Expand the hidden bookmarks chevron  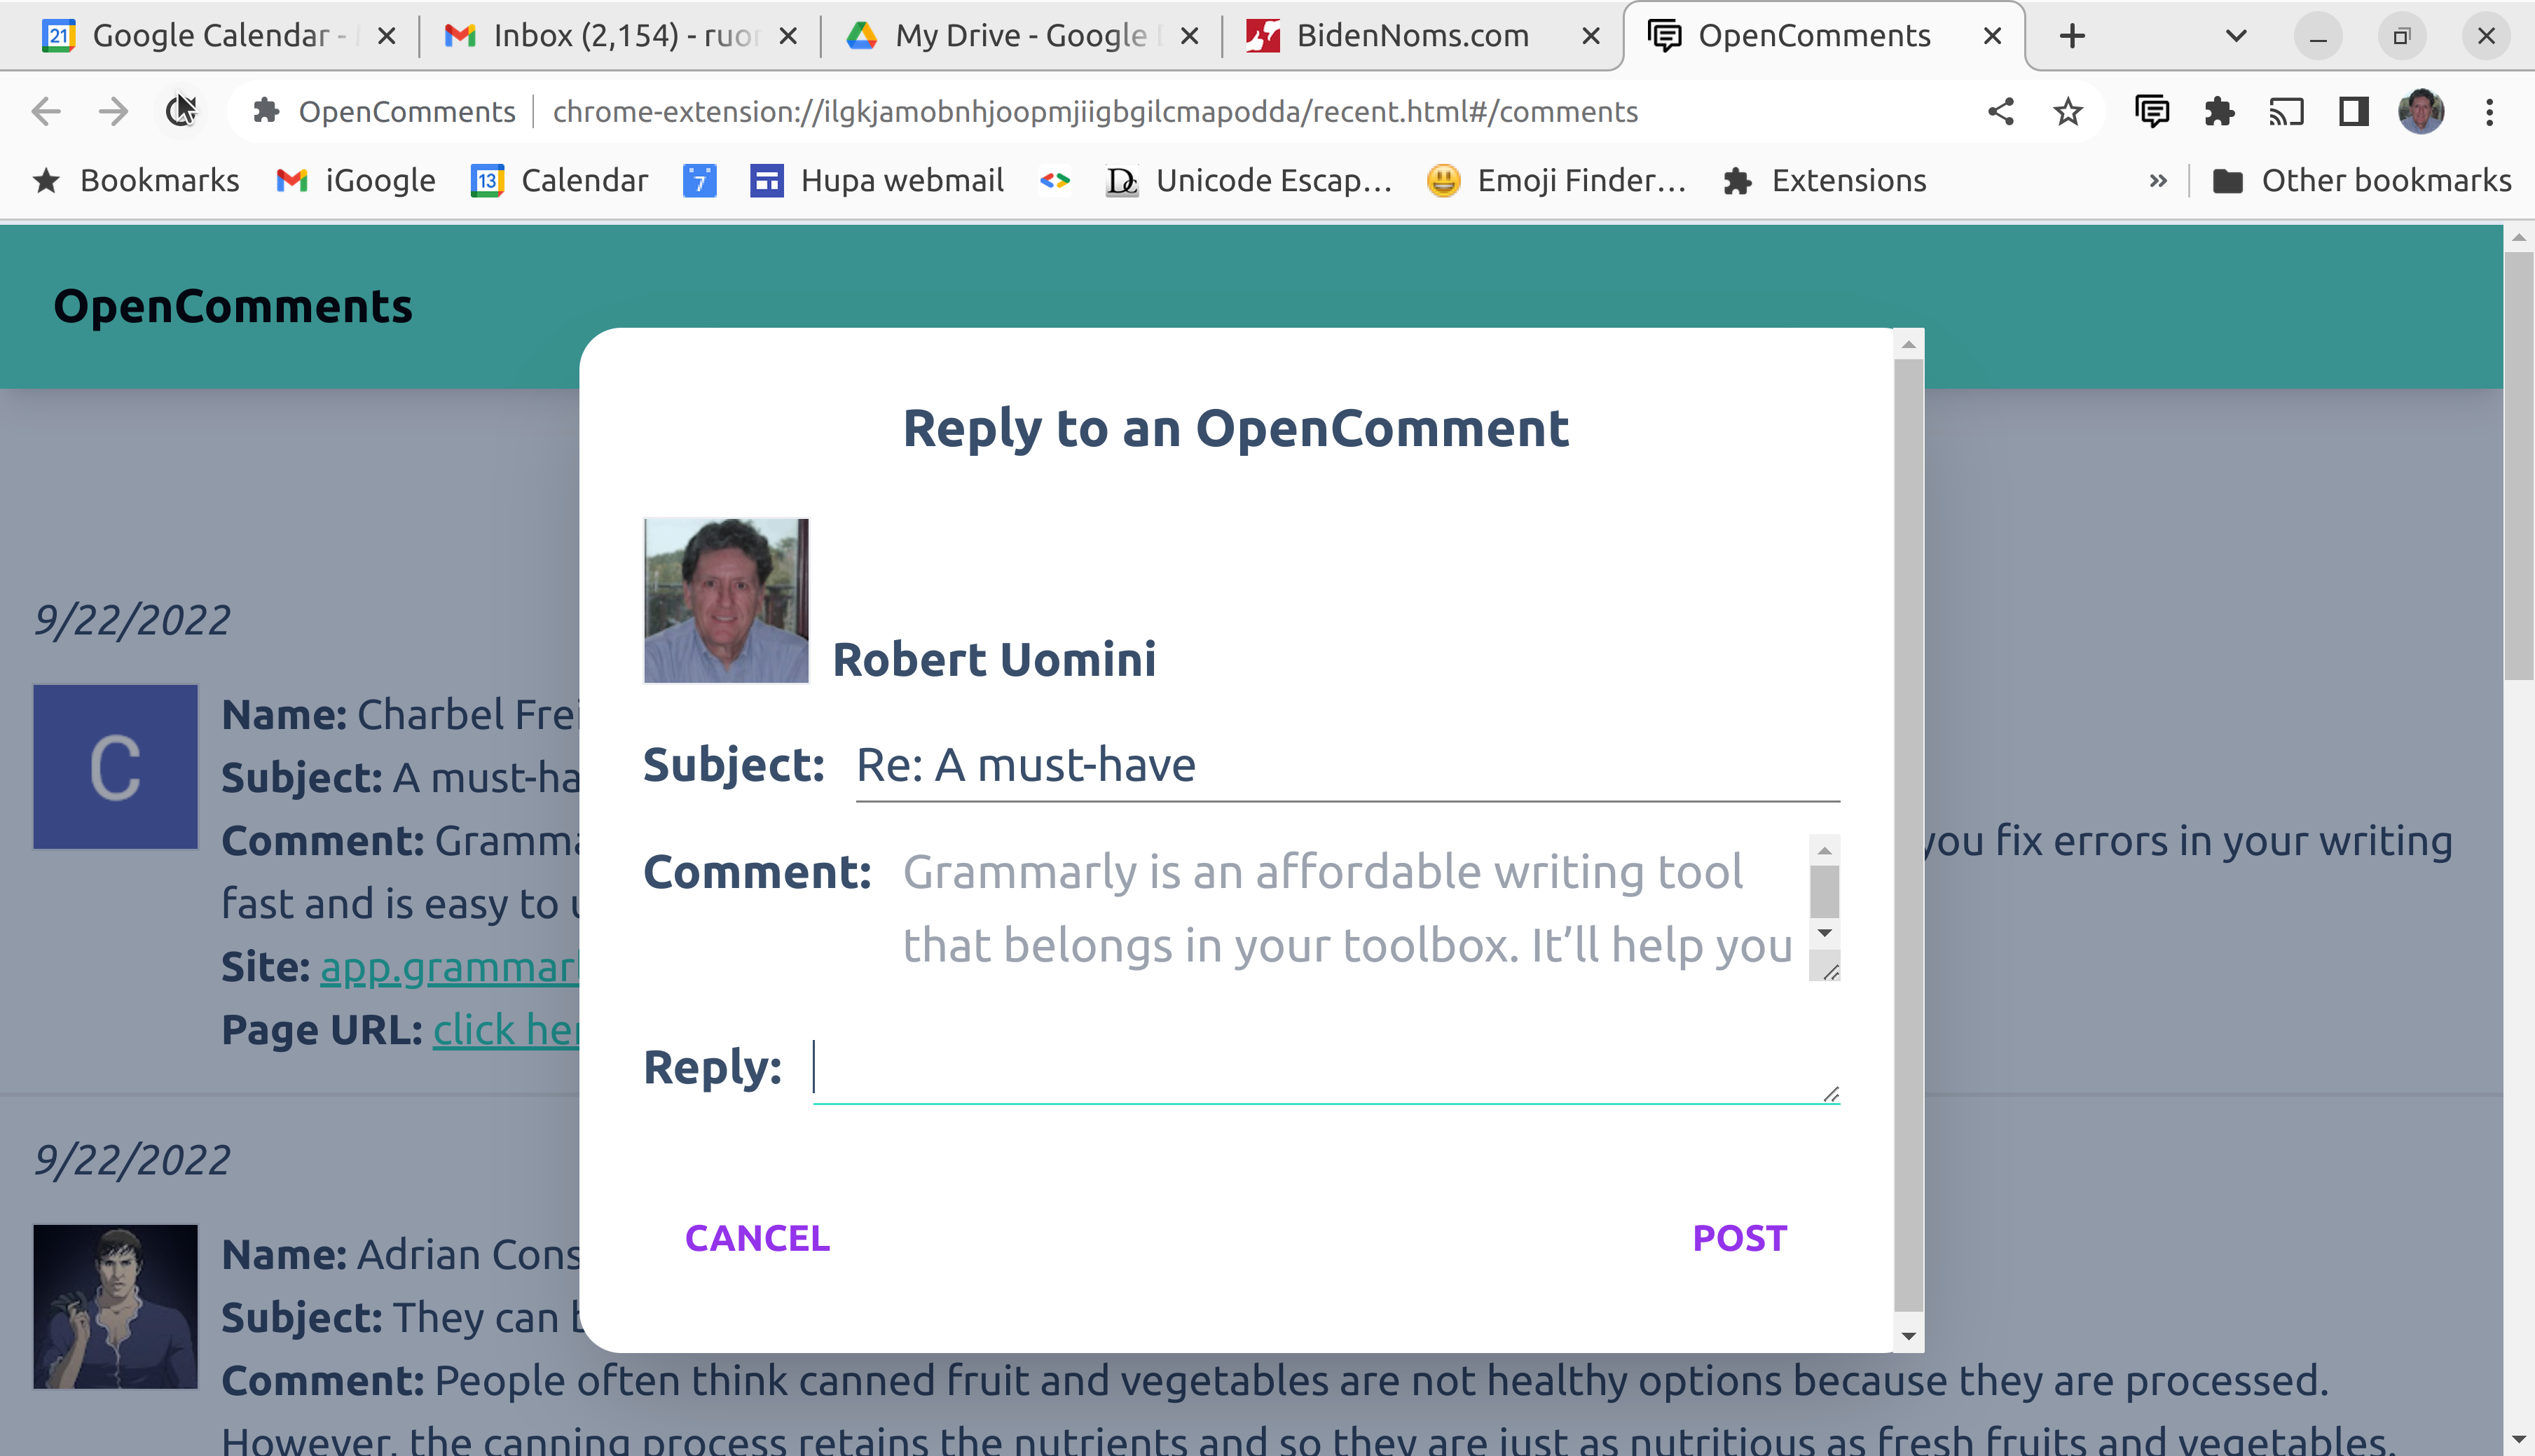[2158, 181]
